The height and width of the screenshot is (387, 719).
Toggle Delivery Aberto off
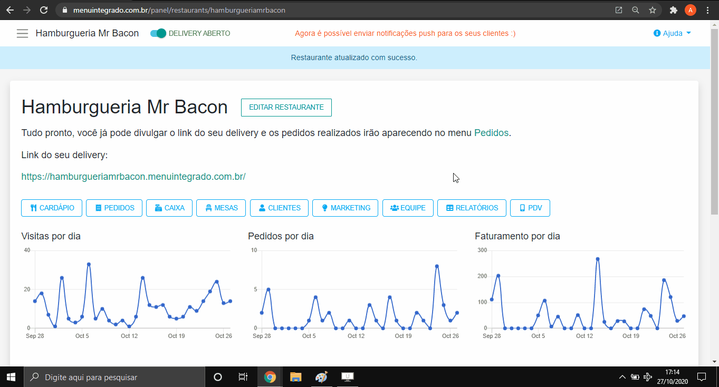tap(158, 33)
